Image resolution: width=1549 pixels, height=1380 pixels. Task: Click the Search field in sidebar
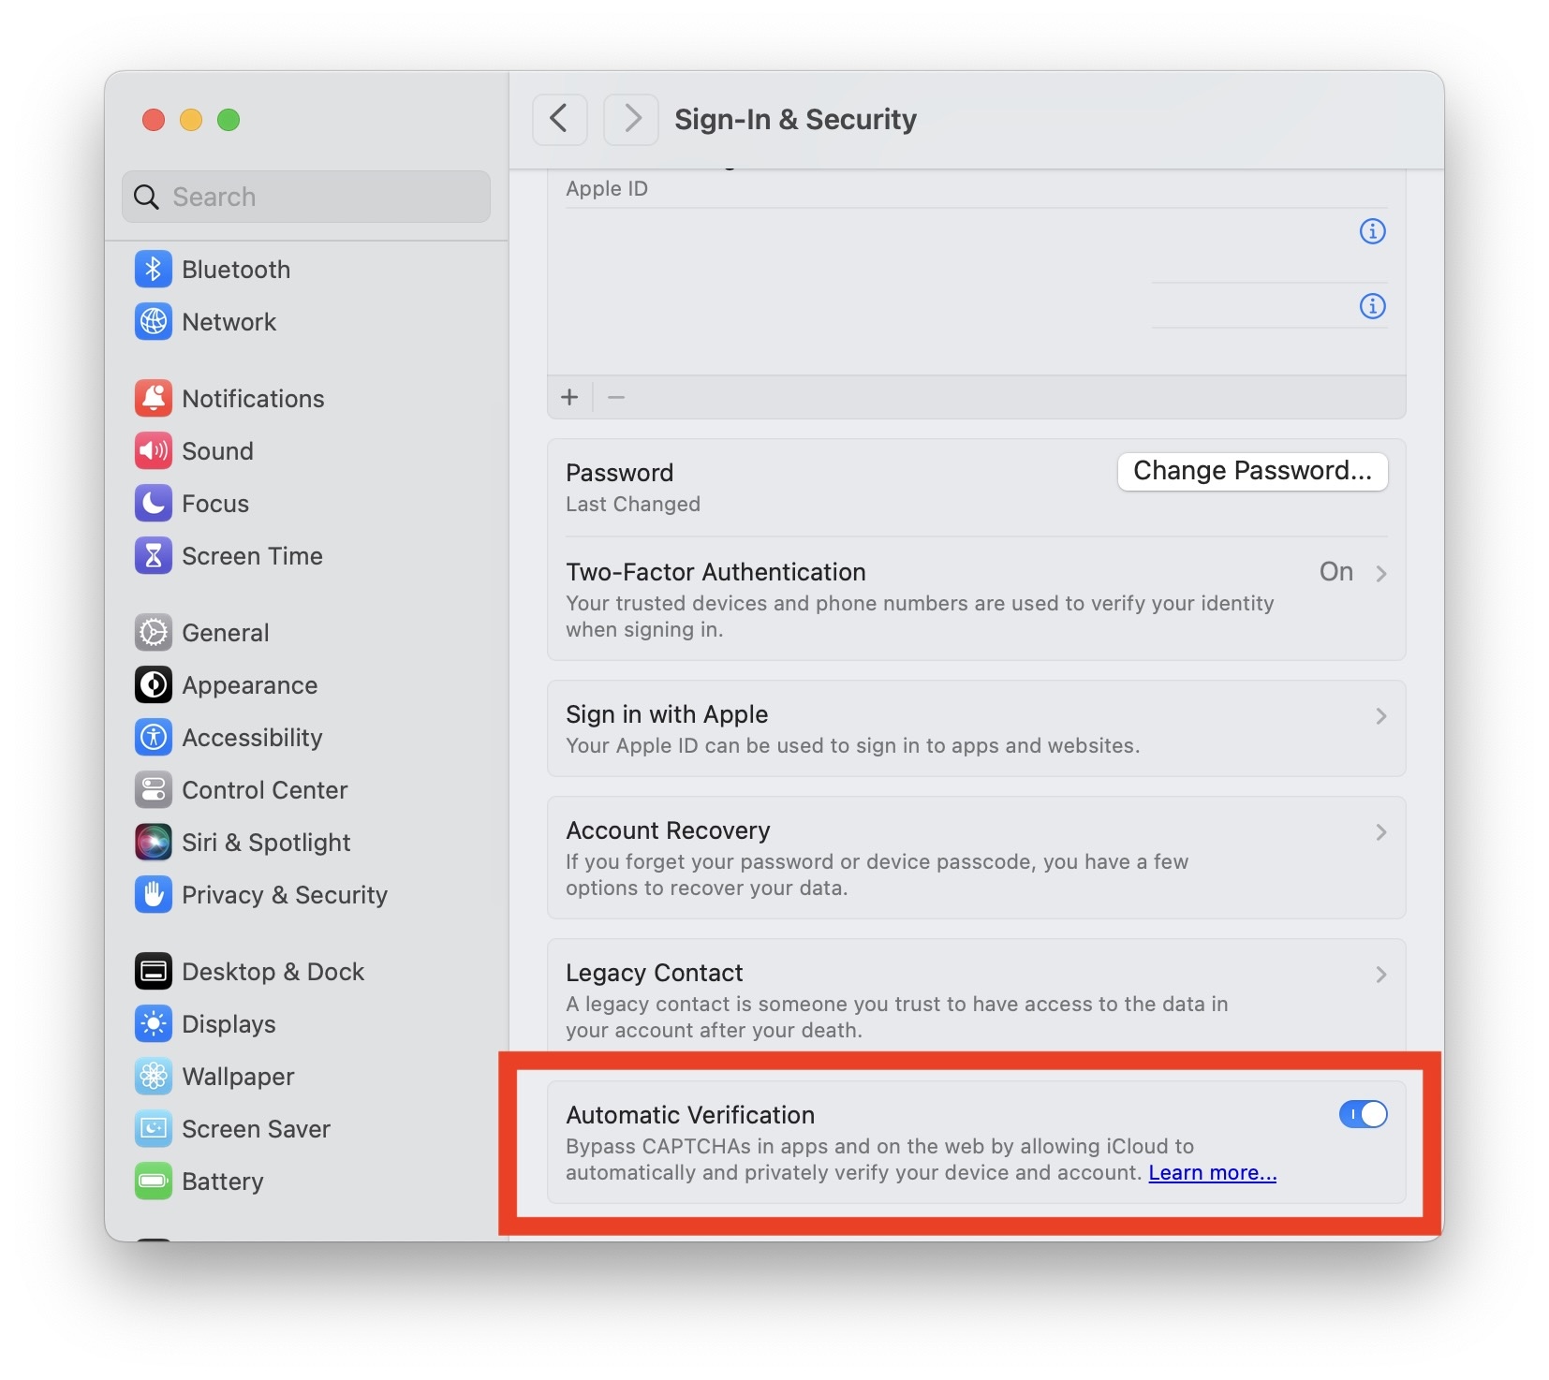point(306,197)
